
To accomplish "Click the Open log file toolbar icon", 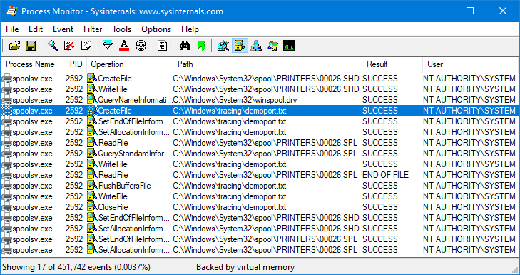I will 14,46.
